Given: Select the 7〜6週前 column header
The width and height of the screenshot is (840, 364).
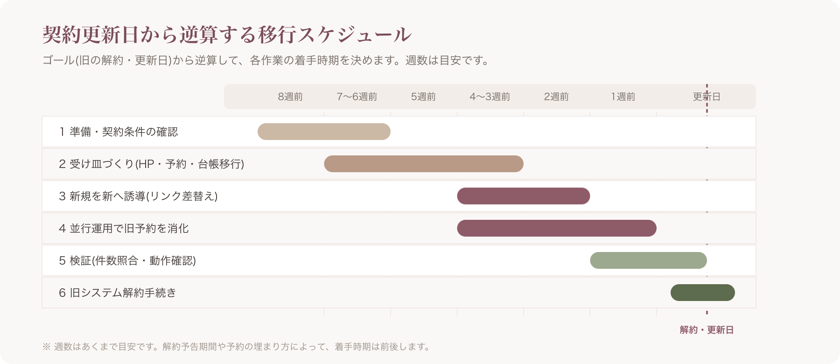Looking at the screenshot, I should coord(357,97).
